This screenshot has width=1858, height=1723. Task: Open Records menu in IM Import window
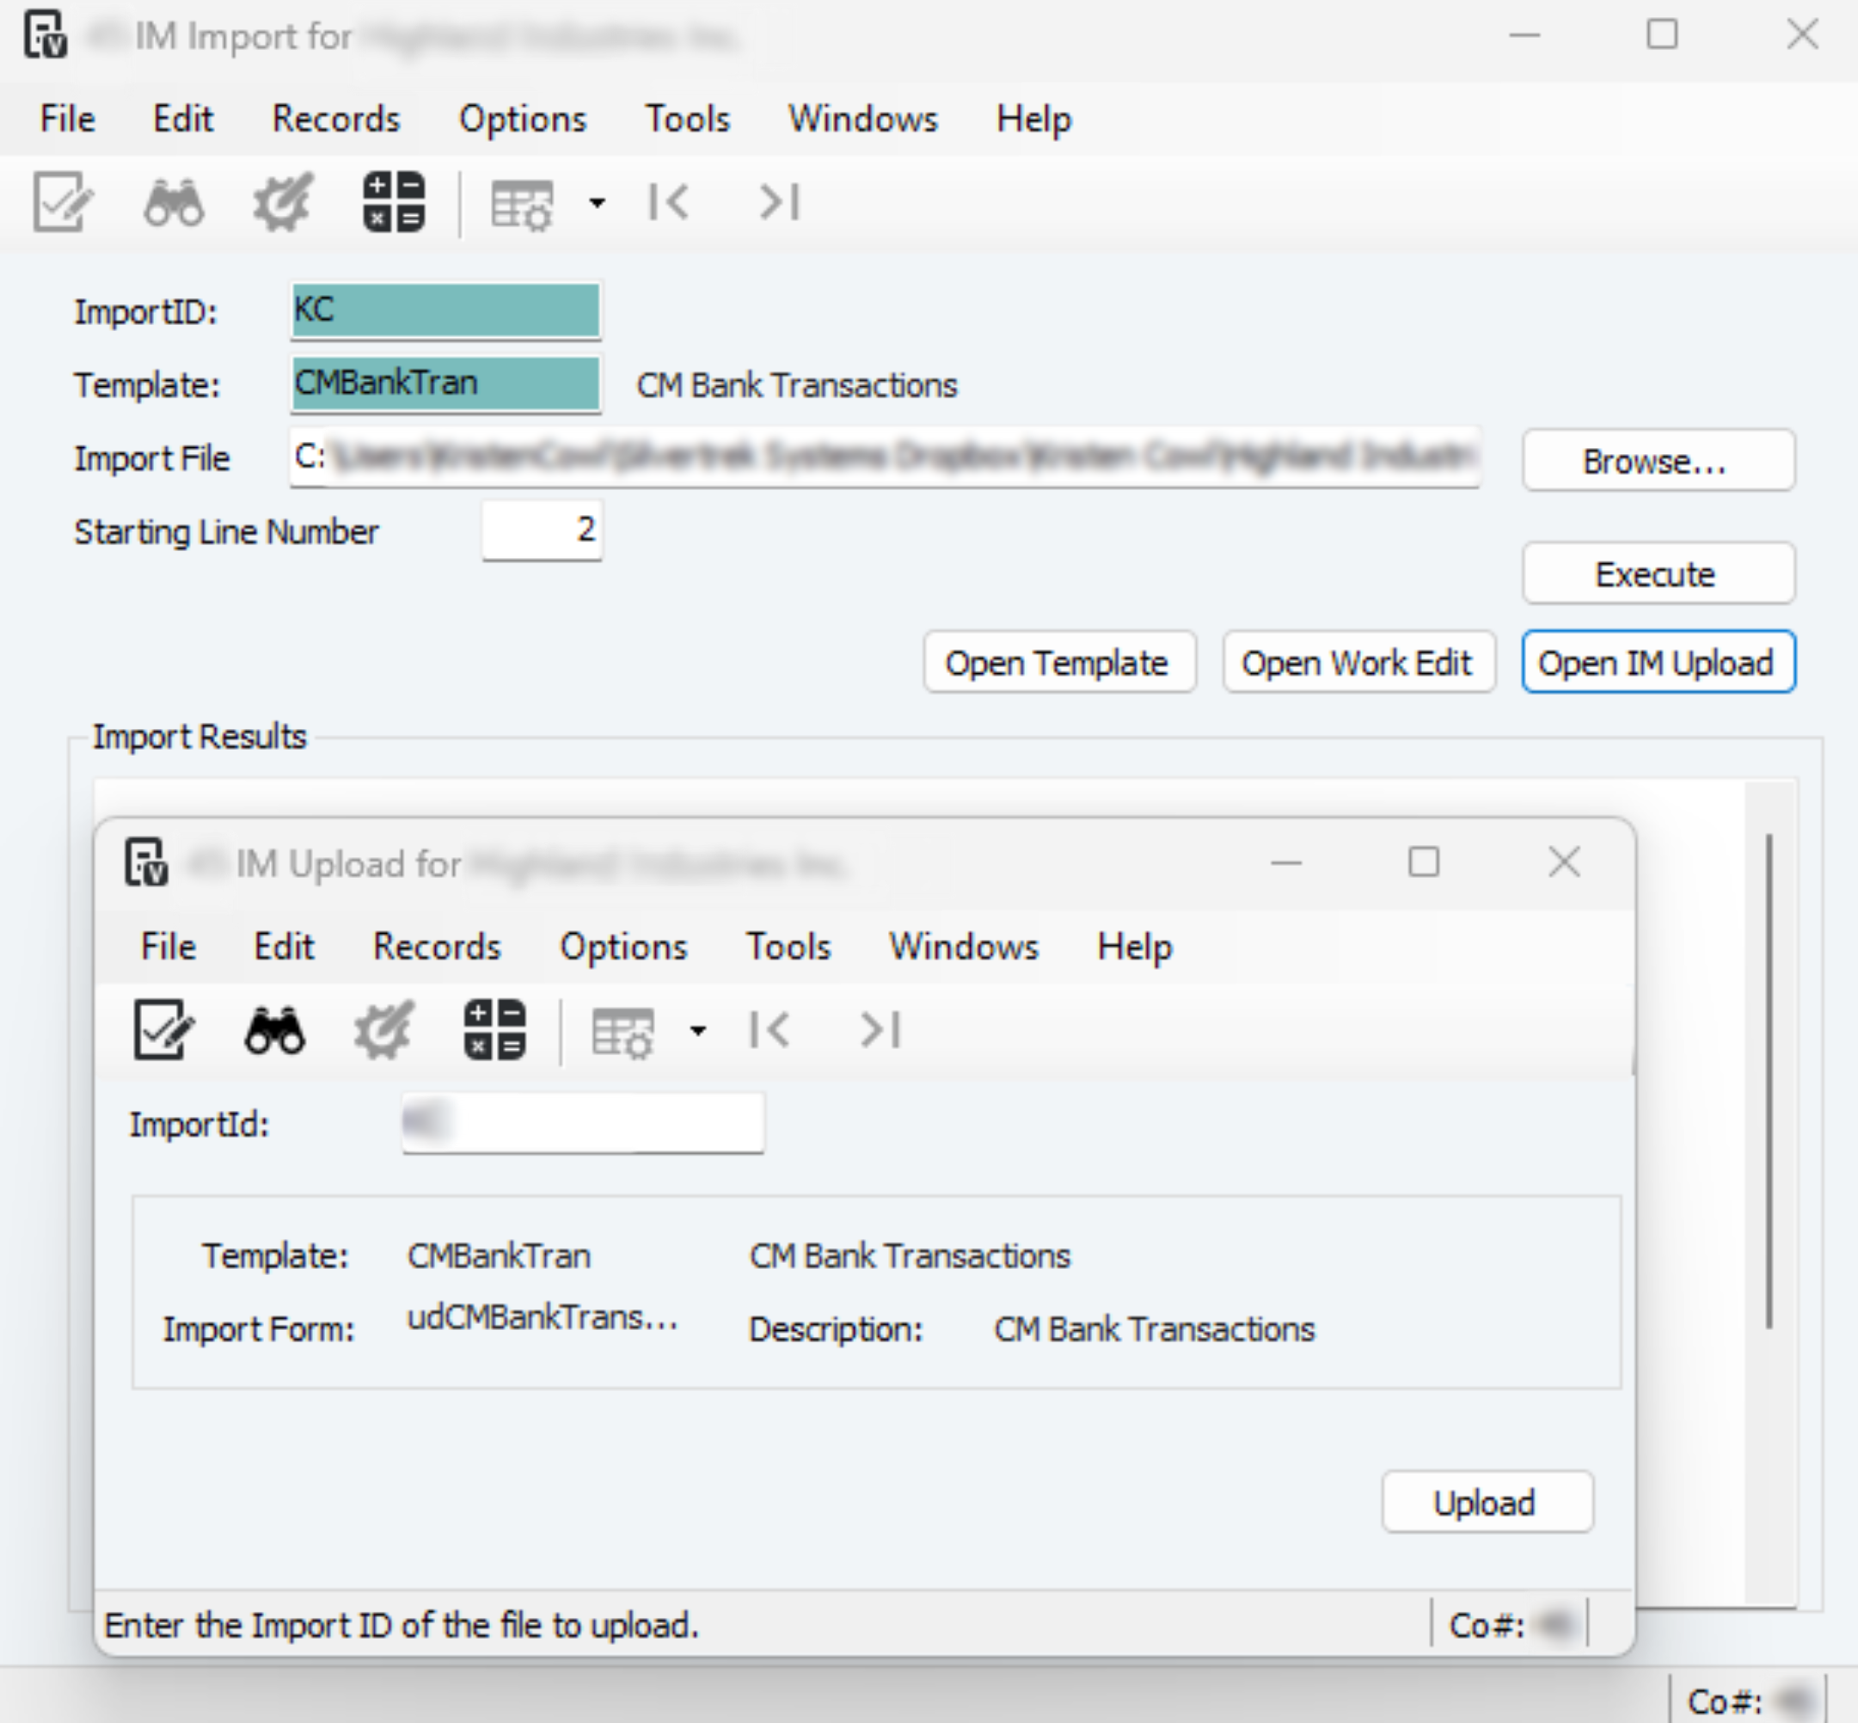335,119
